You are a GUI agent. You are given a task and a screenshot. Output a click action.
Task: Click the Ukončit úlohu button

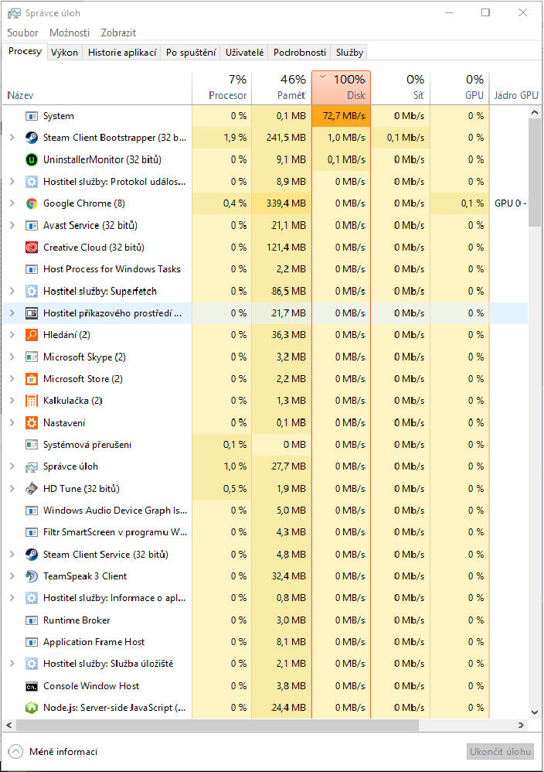(x=500, y=752)
